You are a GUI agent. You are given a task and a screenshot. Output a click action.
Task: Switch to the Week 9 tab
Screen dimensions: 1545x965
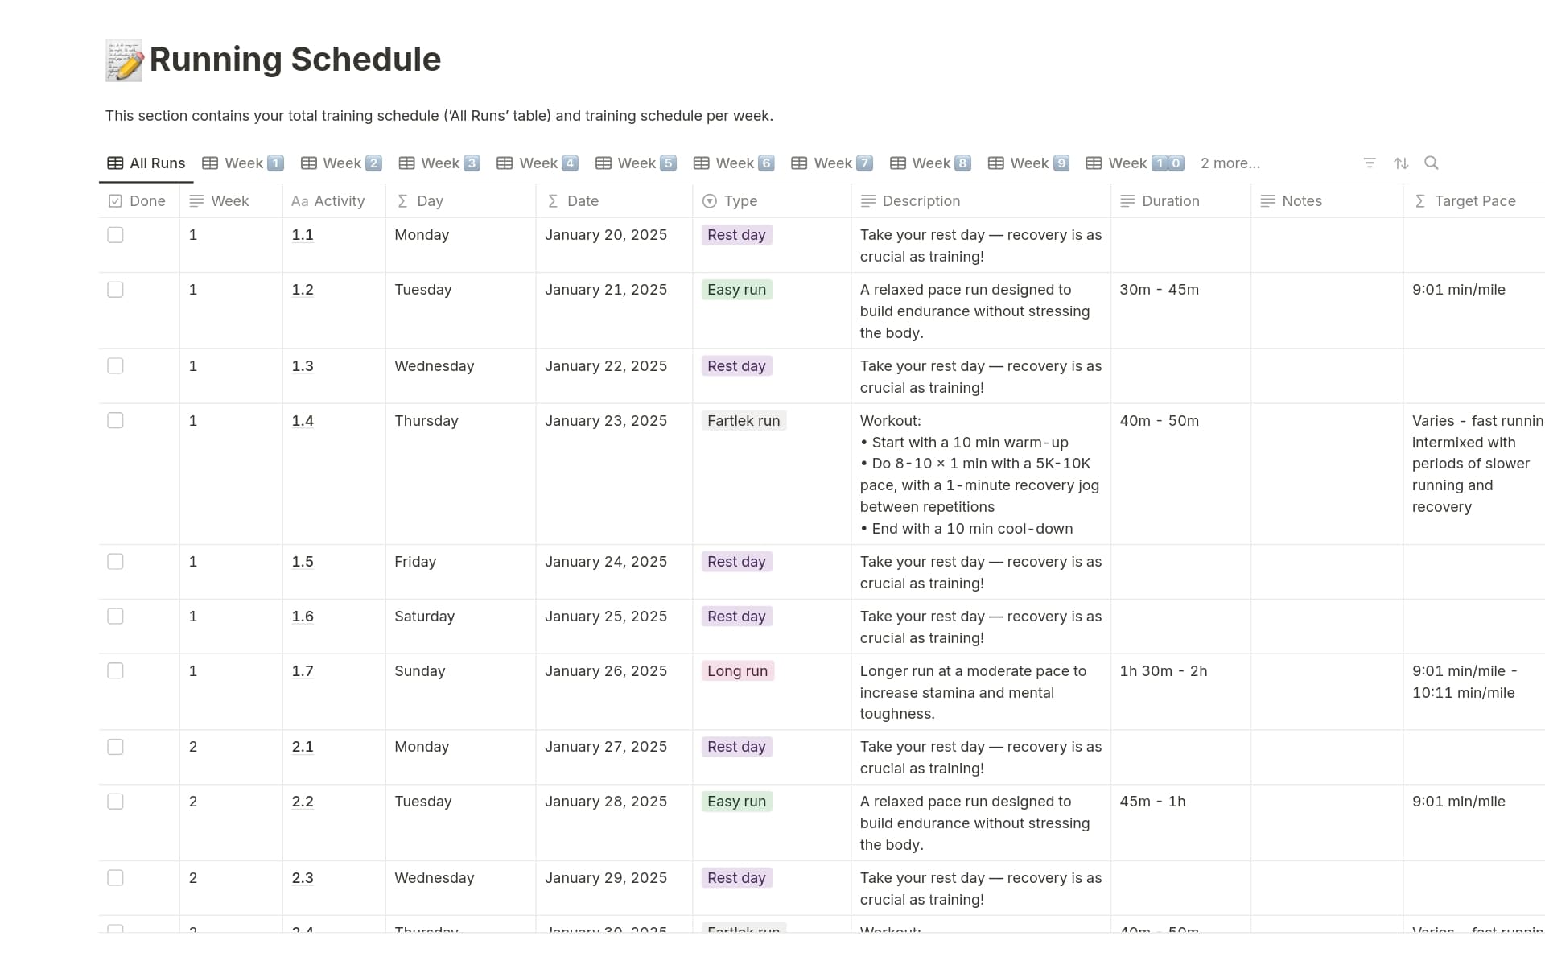pyautogui.click(x=1028, y=163)
